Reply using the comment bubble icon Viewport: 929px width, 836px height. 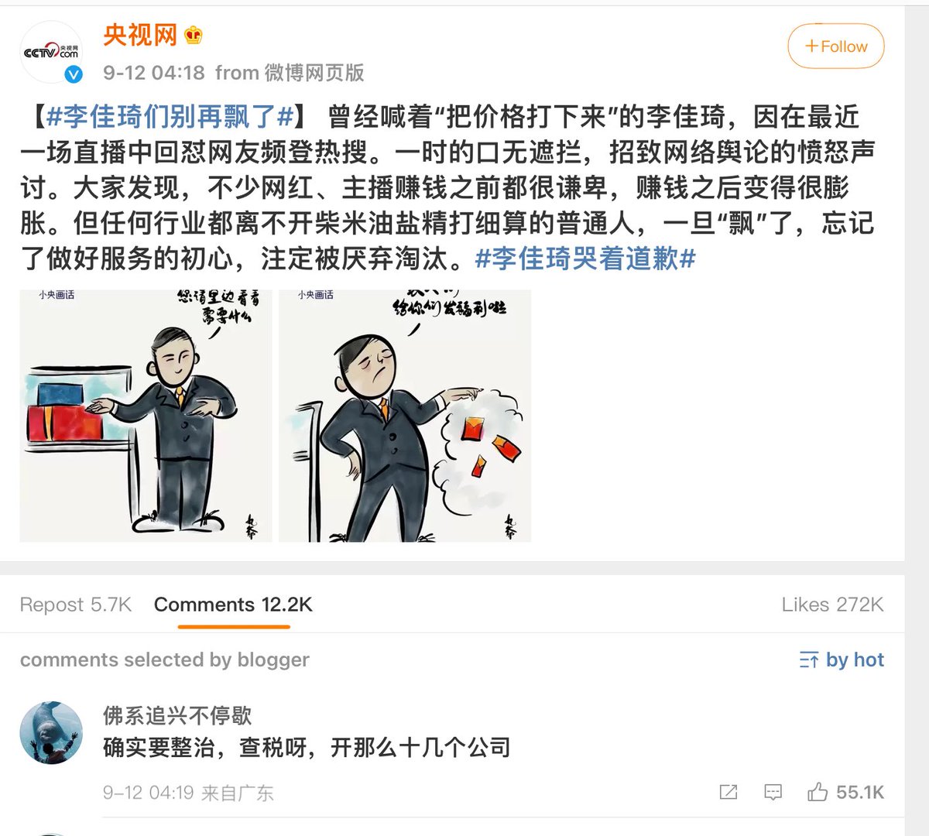(x=773, y=792)
